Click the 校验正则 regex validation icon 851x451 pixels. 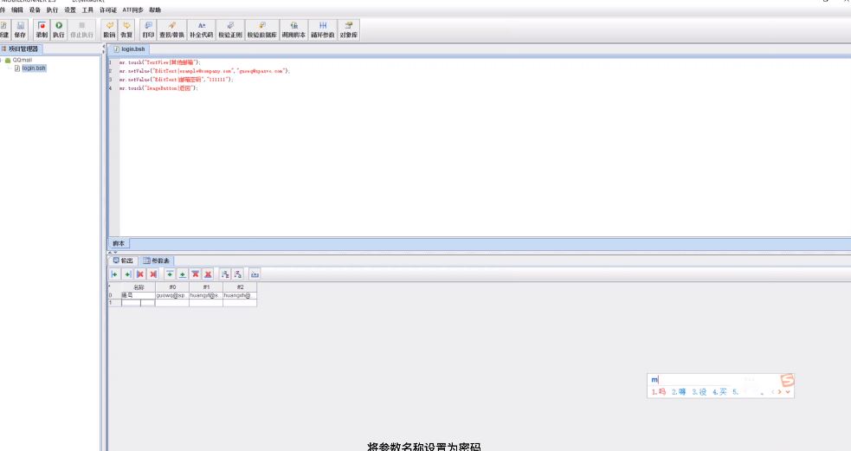click(229, 29)
